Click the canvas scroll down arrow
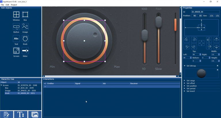221x118 pixels. 180,74
